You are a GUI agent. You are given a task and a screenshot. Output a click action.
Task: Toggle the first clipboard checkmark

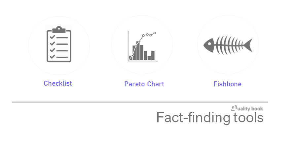[x=52, y=37]
